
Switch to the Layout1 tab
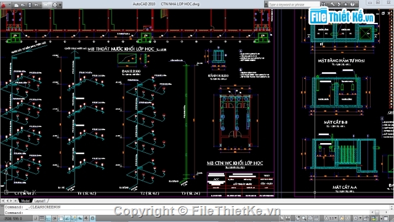(x=39, y=201)
